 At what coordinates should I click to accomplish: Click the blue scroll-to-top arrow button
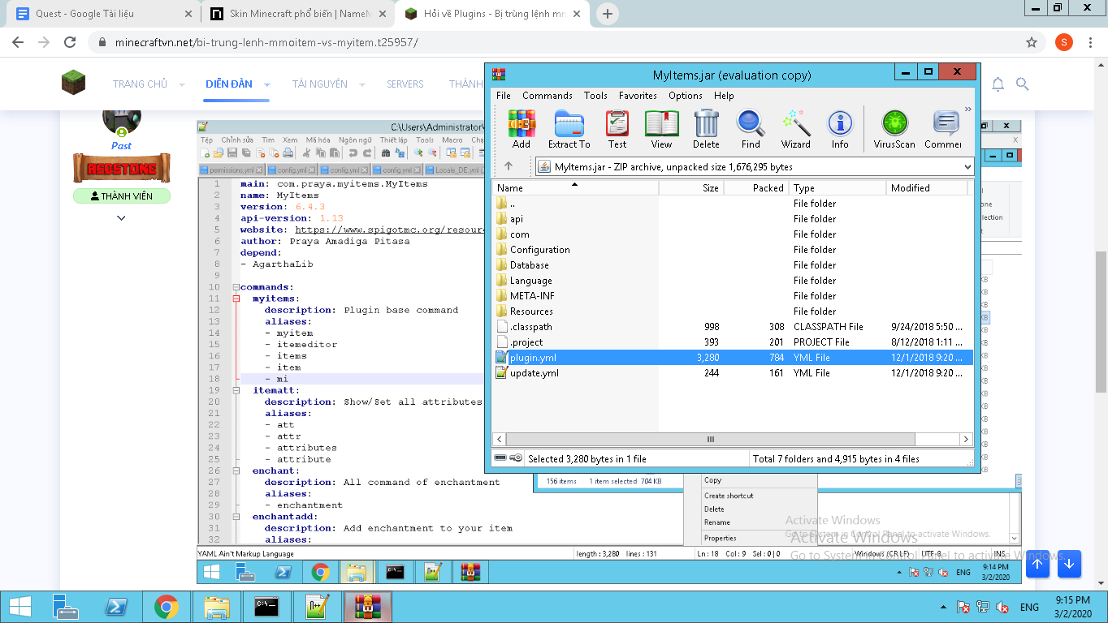pyautogui.click(x=1037, y=564)
